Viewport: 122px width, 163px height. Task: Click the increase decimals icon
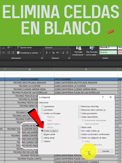click(x=63, y=53)
